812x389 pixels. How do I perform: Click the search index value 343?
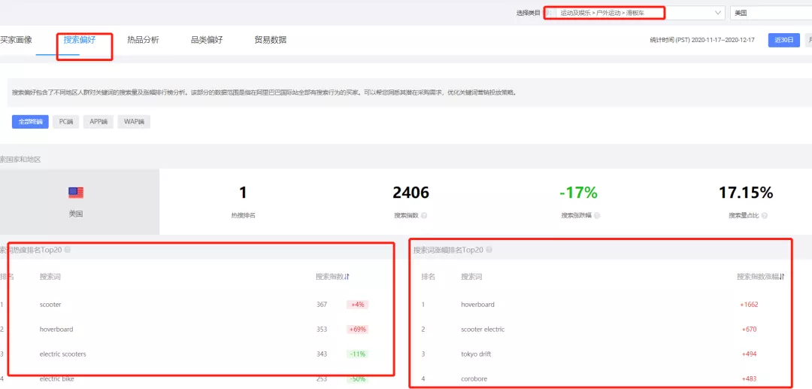coord(322,354)
